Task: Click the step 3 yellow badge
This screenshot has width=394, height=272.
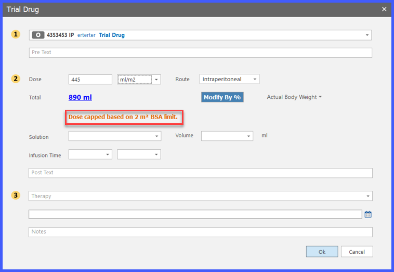Action: pos(16,196)
